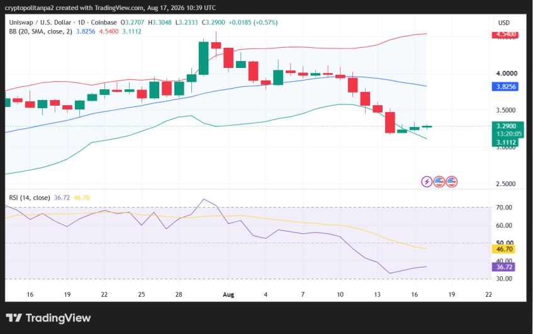
Task: Click the high value H3.3048 in header
Action: tap(160, 23)
